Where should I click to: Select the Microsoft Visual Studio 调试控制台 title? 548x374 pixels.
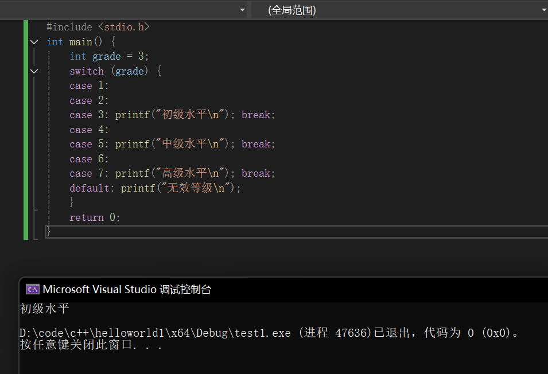point(127,290)
